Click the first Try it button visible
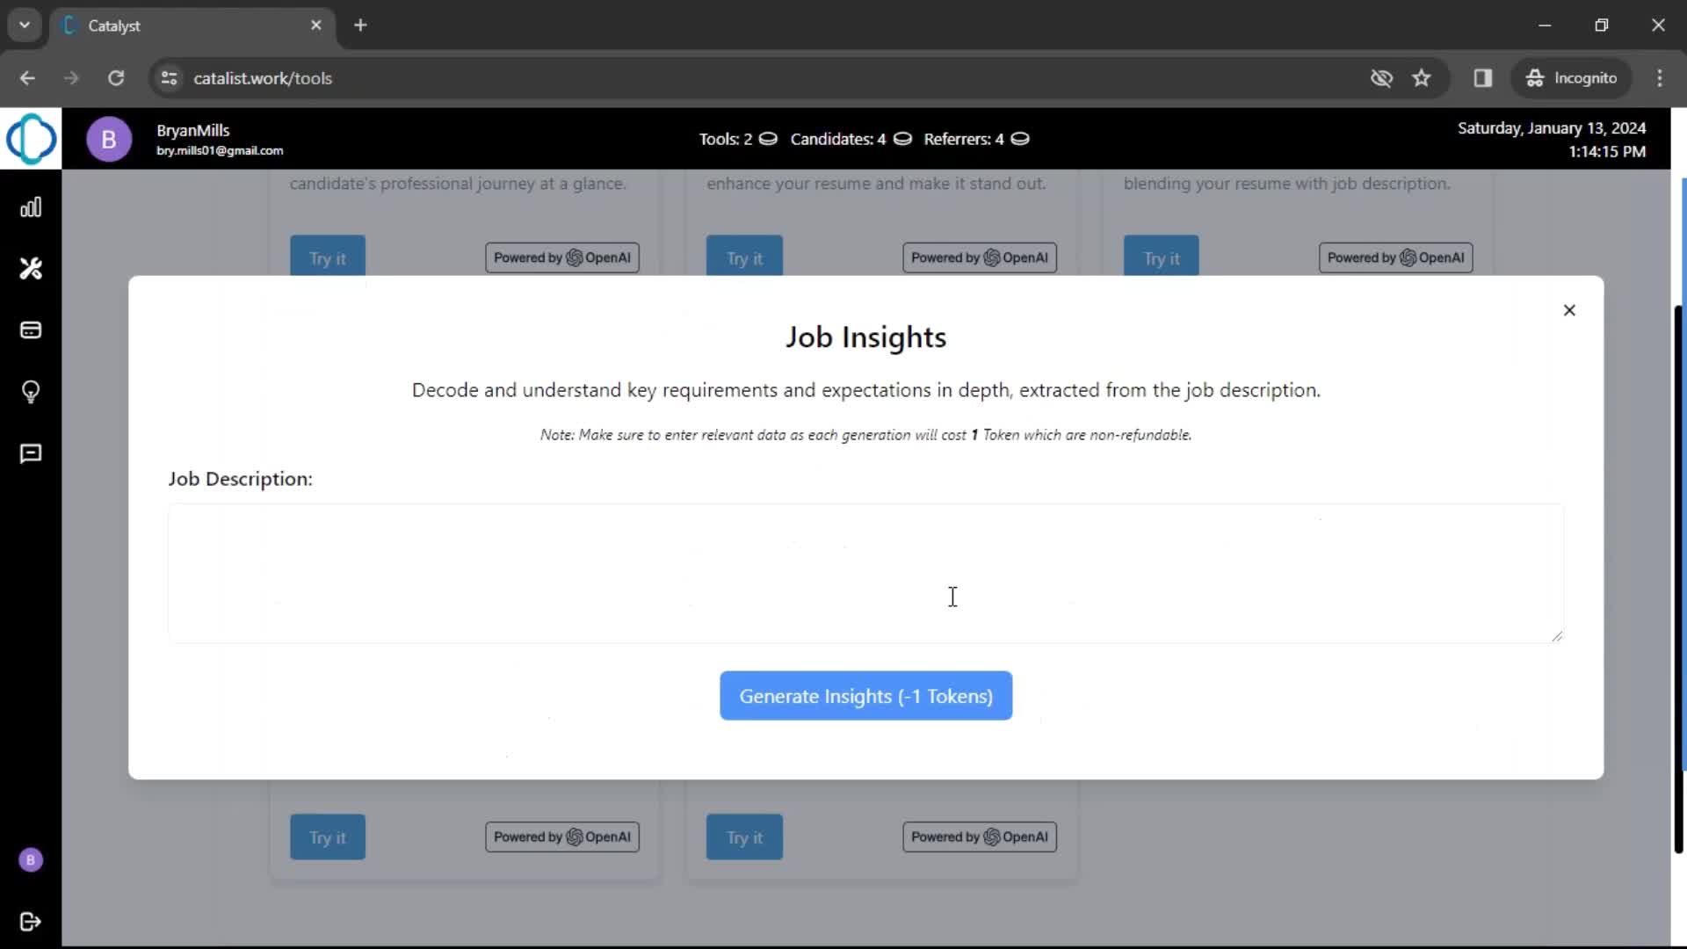The width and height of the screenshot is (1687, 949). click(x=327, y=257)
